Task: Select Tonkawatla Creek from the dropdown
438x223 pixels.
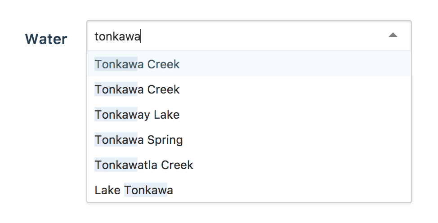Action: (x=144, y=165)
